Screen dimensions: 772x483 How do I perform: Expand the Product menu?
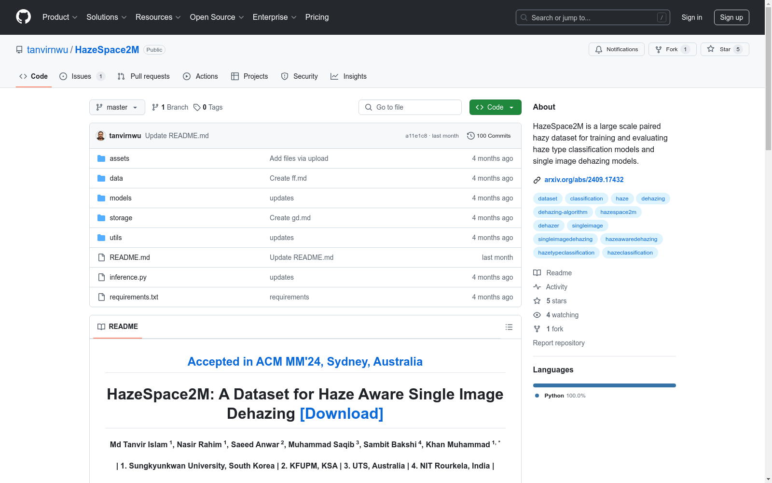60,17
